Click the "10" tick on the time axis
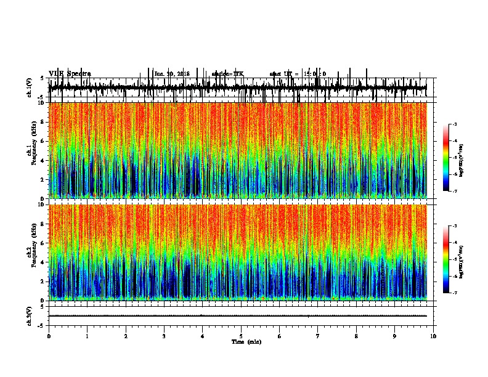Screen dimensions: 488x377 (433, 336)
